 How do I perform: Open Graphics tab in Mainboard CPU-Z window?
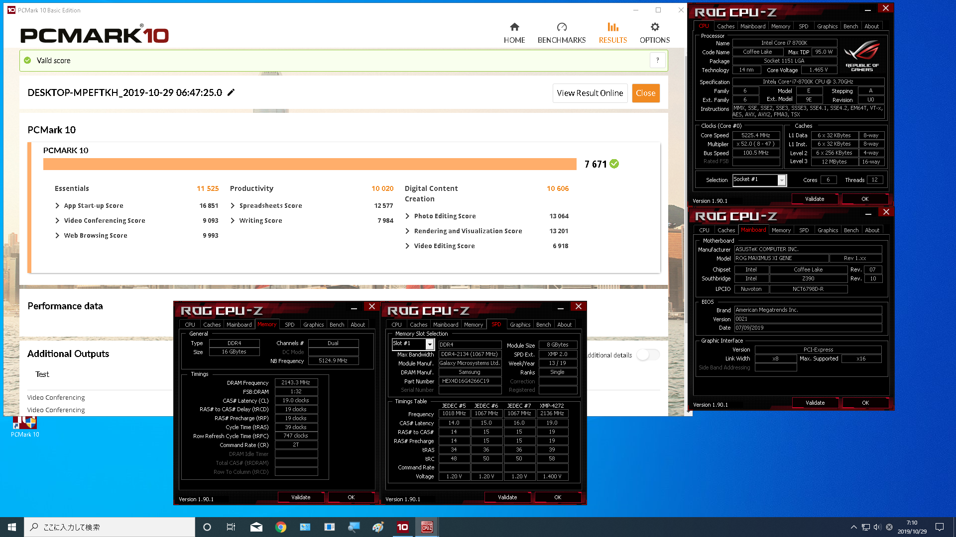coord(828,230)
